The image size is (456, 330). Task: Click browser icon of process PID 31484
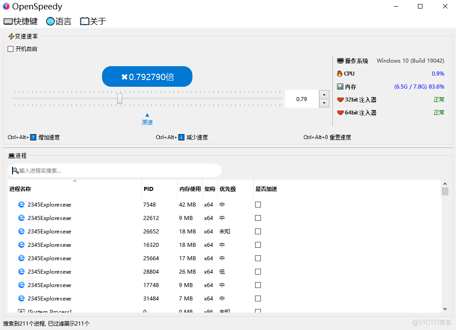pos(21,298)
